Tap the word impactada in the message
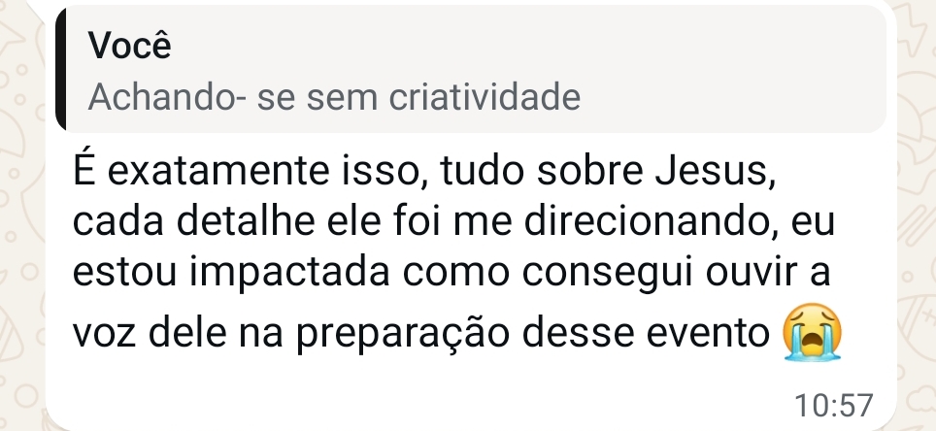 [290, 274]
